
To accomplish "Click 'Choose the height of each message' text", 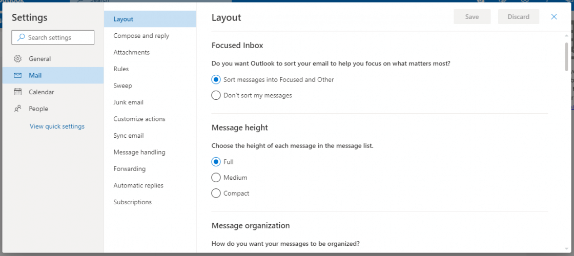I will [x=293, y=145].
